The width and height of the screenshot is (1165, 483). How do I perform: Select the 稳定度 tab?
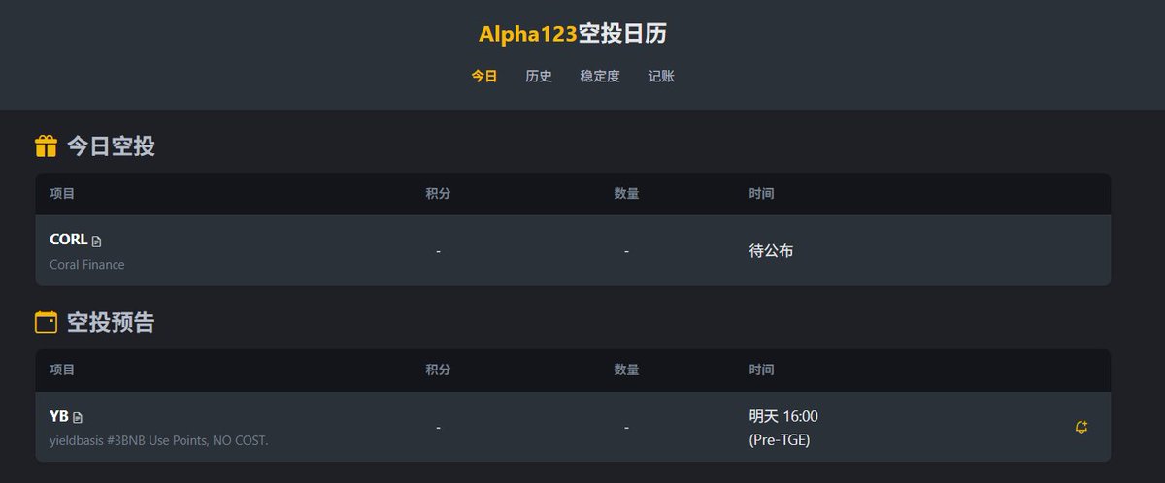pos(600,76)
